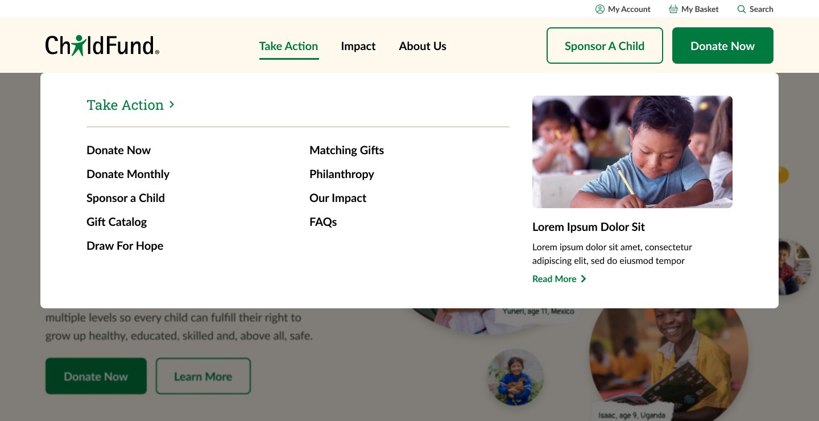Open the Draw For Hope link
Image resolution: width=819 pixels, height=421 pixels.
pos(125,246)
